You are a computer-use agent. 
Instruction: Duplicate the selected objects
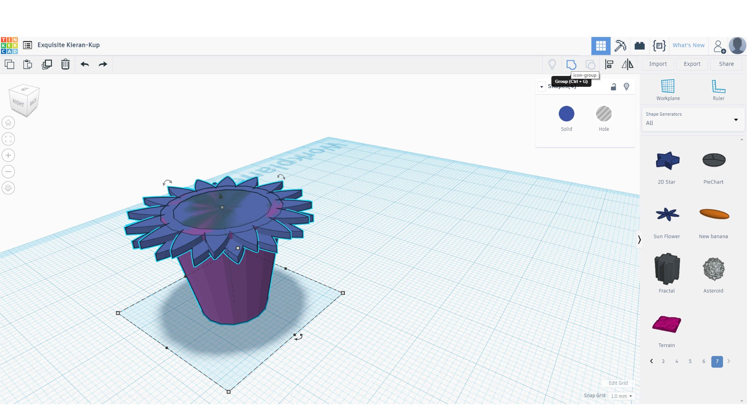point(47,64)
